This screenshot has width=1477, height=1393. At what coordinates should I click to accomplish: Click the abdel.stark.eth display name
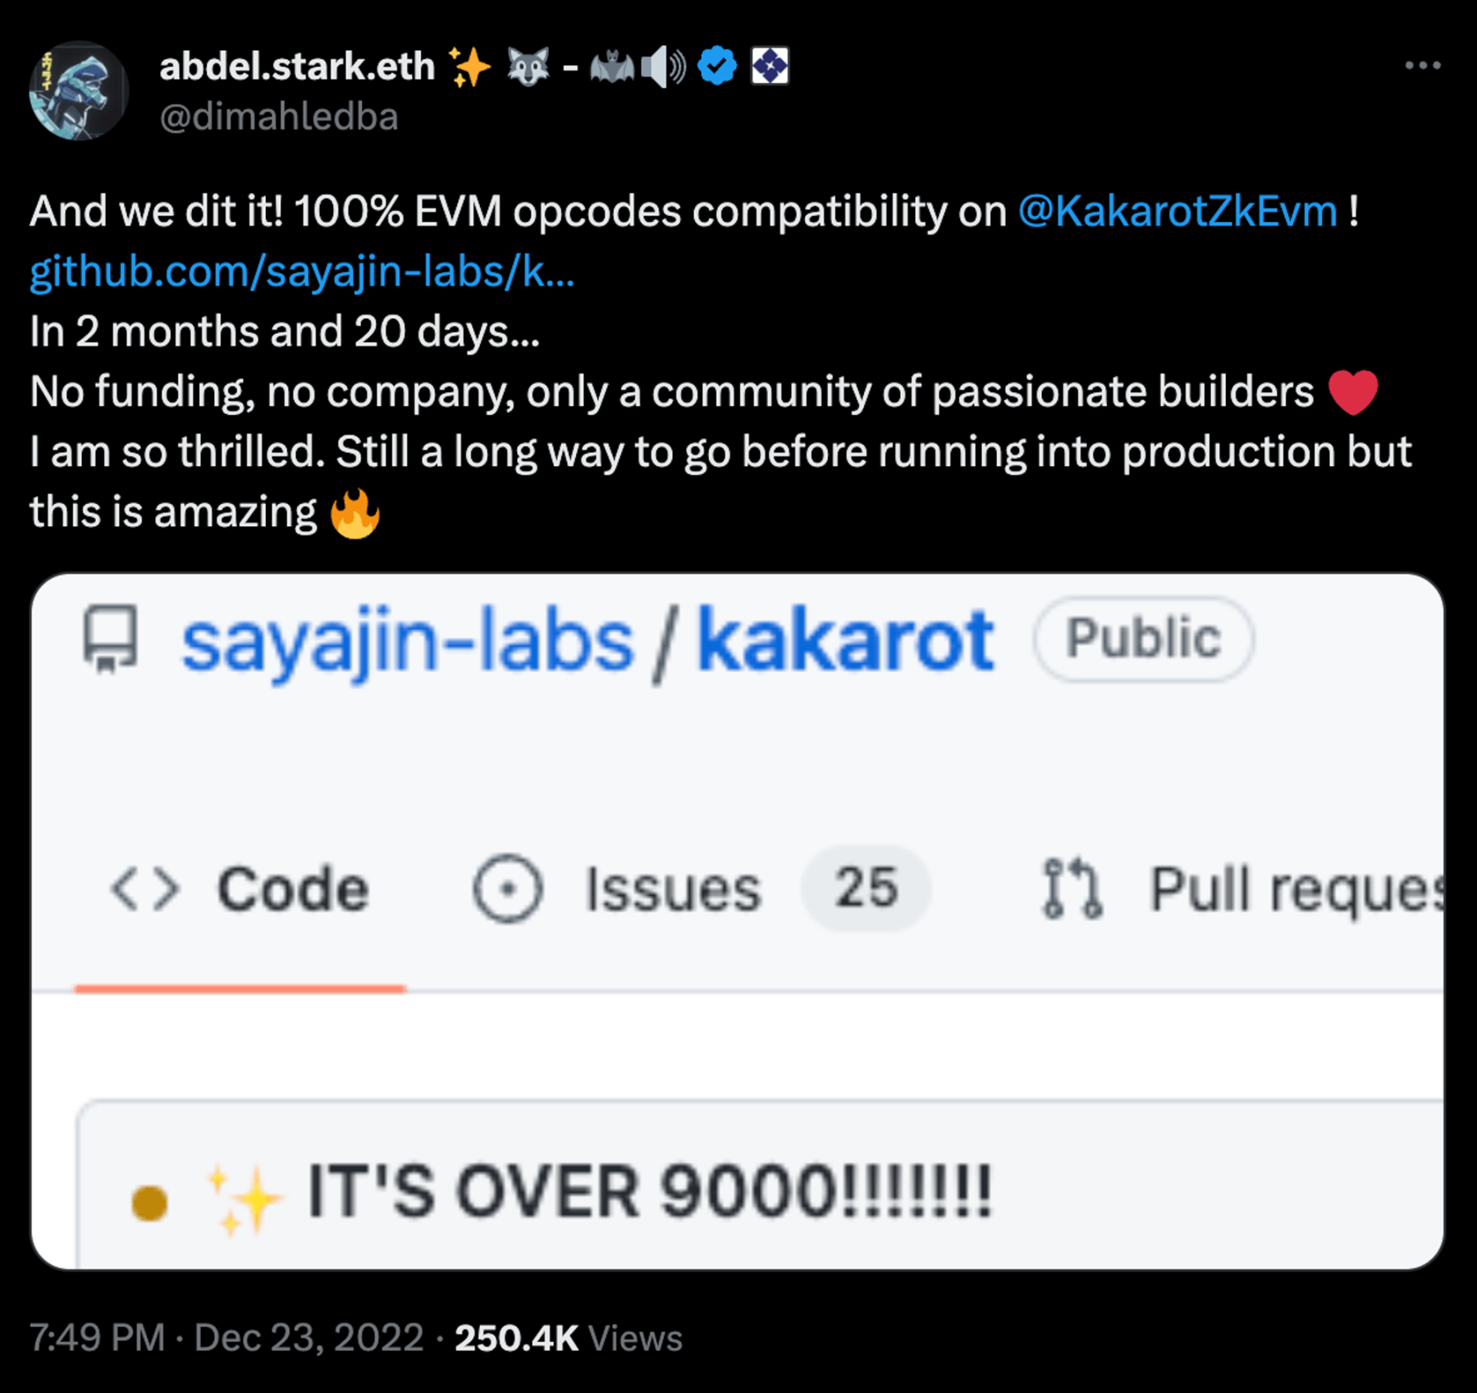click(297, 66)
